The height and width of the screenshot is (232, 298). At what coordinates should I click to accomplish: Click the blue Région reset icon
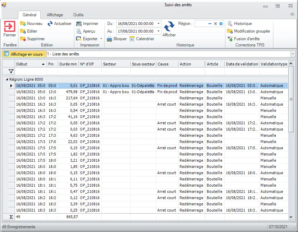[221, 24]
